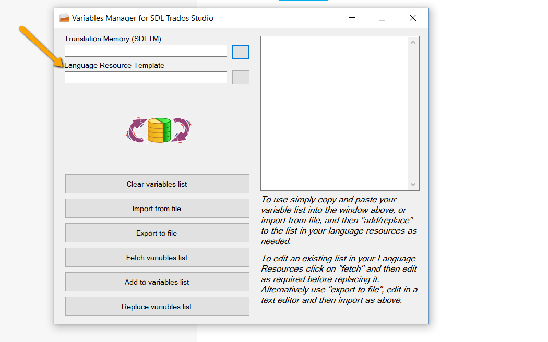Browse for a Language Resource Template
548x342 pixels.
coord(241,78)
